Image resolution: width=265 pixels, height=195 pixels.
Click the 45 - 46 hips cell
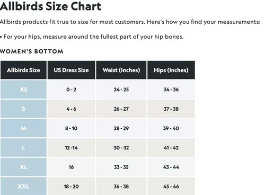(171, 186)
